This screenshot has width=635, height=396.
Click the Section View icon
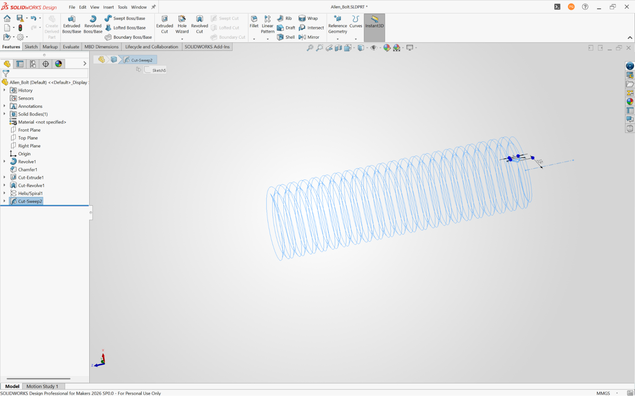tap(338, 48)
